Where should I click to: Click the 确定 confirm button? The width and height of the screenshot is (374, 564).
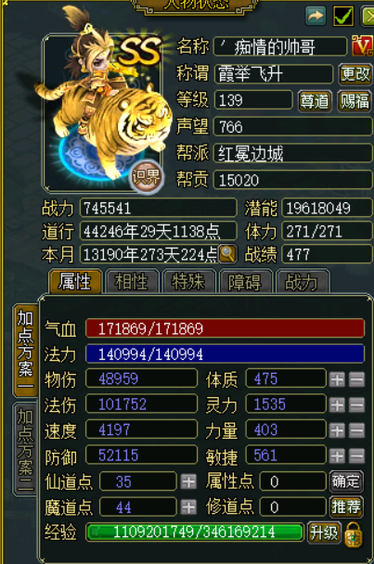(346, 481)
